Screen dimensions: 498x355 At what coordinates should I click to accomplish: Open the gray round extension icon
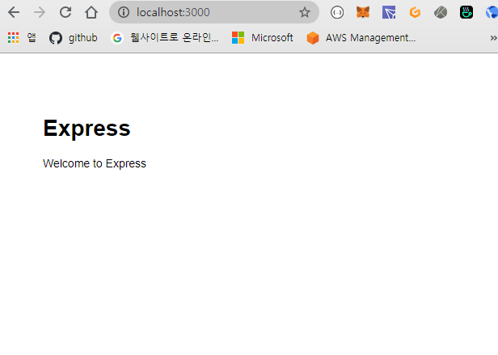click(441, 12)
